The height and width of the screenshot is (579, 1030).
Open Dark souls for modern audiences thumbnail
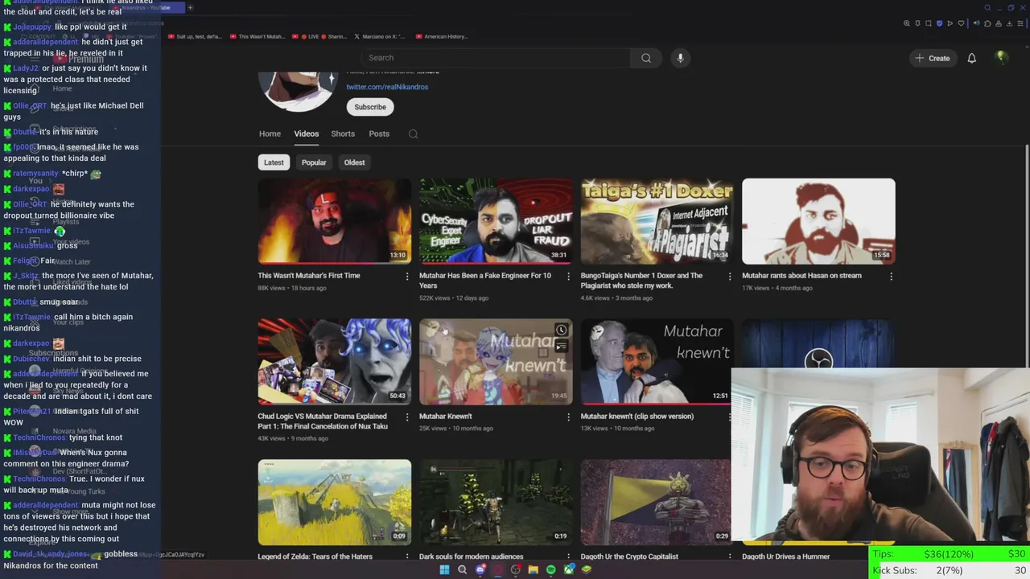tap(496, 503)
